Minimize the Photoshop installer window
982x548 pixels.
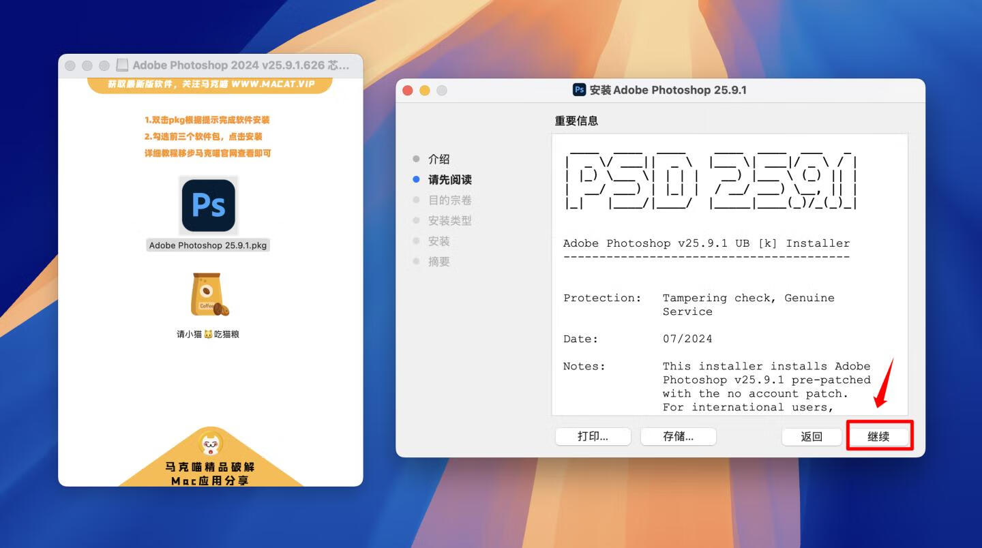pos(425,91)
